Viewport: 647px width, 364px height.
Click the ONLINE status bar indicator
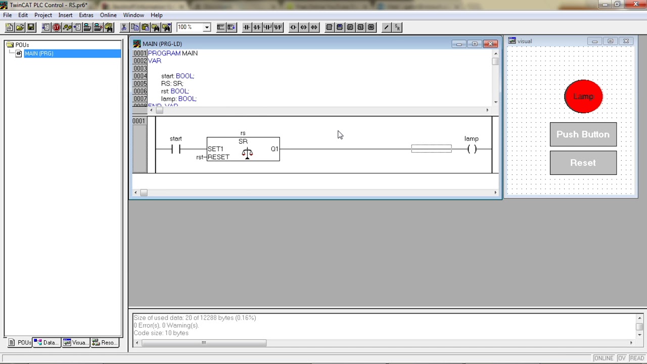tap(604, 358)
